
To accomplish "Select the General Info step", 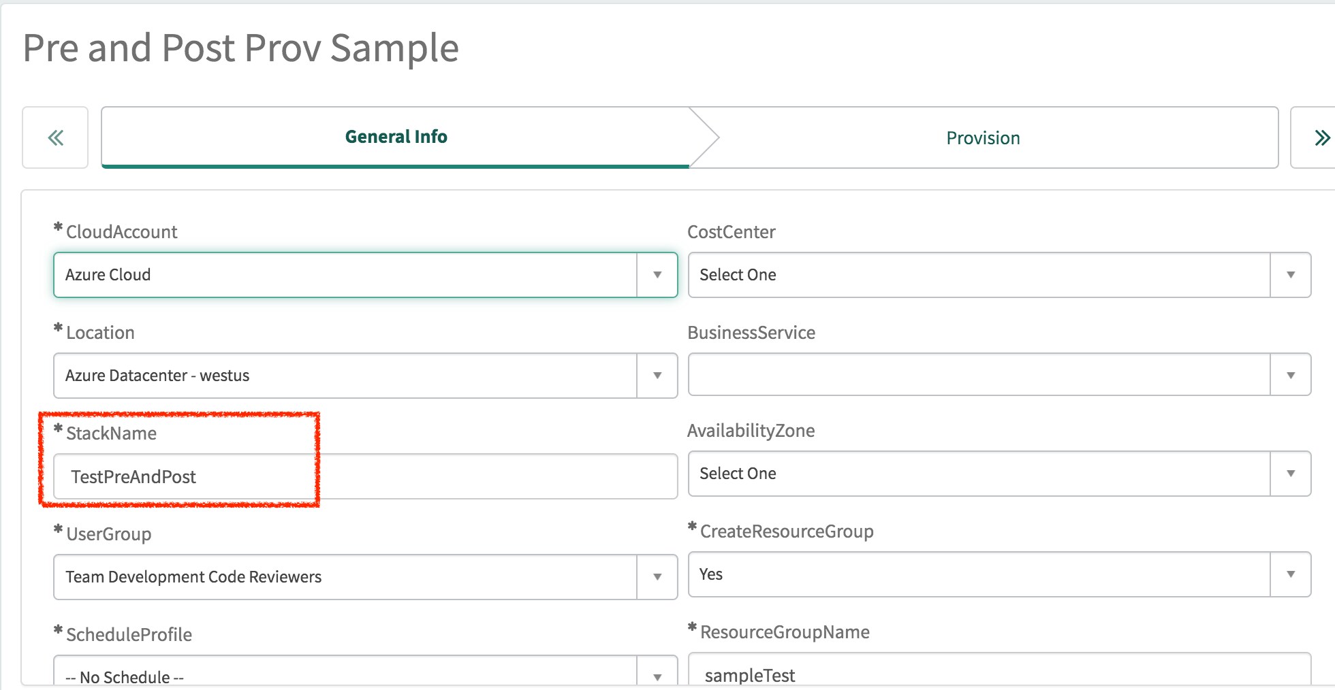I will pos(395,136).
